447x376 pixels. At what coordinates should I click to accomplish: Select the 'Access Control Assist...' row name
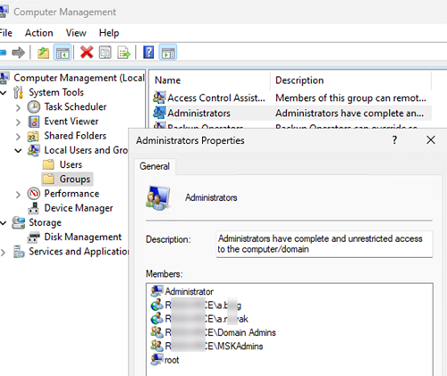pyautogui.click(x=216, y=97)
